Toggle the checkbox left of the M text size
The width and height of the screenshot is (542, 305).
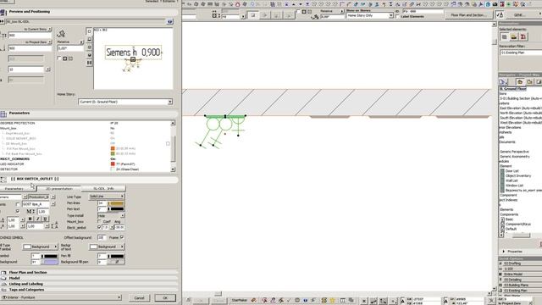tap(18, 211)
